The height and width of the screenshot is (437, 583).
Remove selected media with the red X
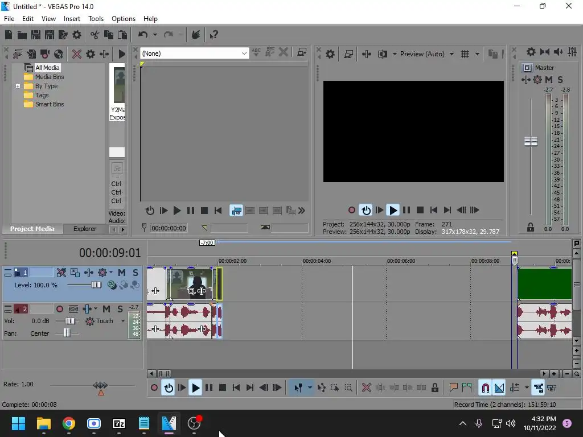coord(77,54)
